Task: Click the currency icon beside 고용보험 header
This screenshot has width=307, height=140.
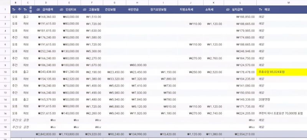Action: 84,10
